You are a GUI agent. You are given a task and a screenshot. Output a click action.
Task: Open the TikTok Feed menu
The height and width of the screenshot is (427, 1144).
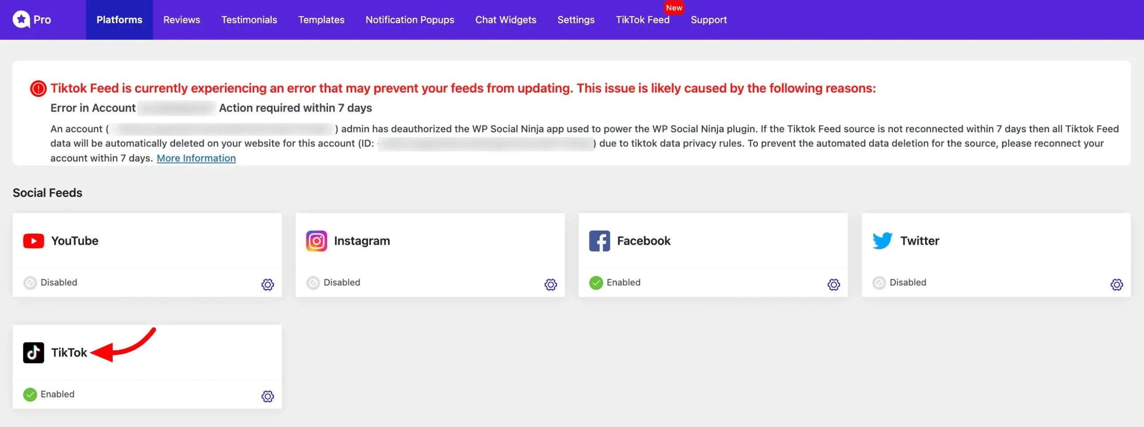643,20
